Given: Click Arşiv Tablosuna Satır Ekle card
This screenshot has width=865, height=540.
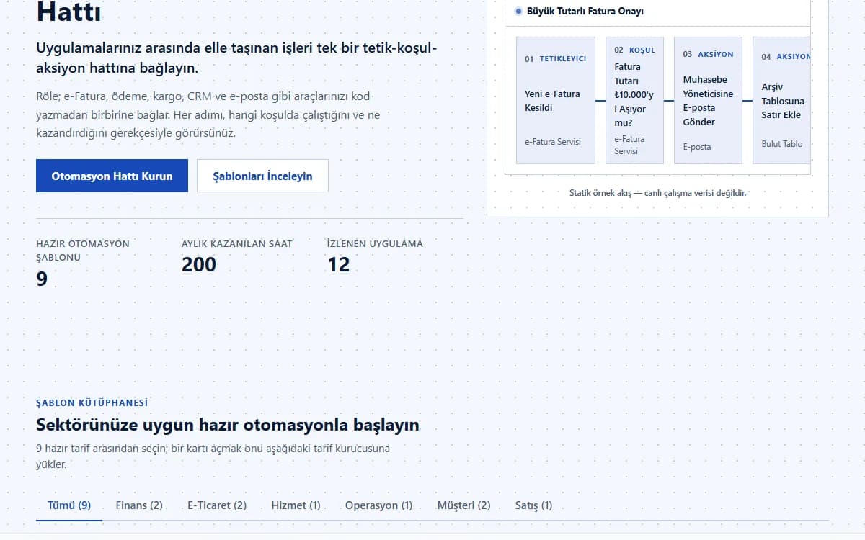Looking at the screenshot, I should tap(782, 100).
